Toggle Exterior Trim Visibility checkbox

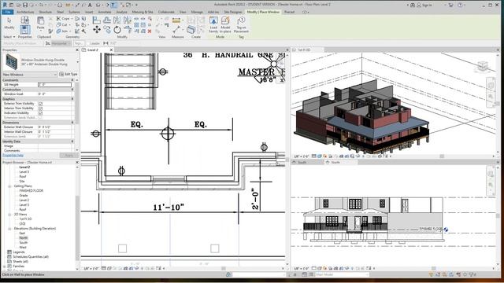click(40, 104)
